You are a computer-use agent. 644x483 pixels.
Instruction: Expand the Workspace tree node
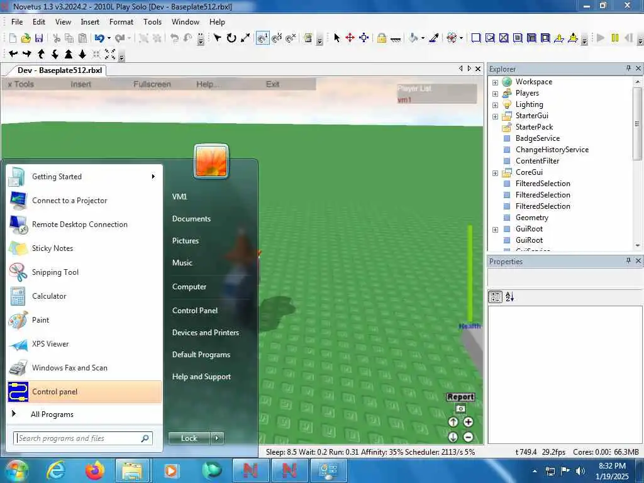tap(496, 82)
